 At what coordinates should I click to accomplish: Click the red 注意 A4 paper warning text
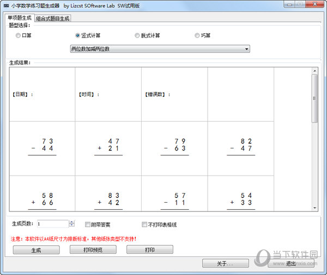74,239
